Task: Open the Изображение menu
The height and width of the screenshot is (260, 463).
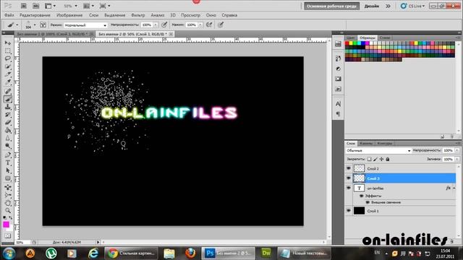Action: point(69,15)
